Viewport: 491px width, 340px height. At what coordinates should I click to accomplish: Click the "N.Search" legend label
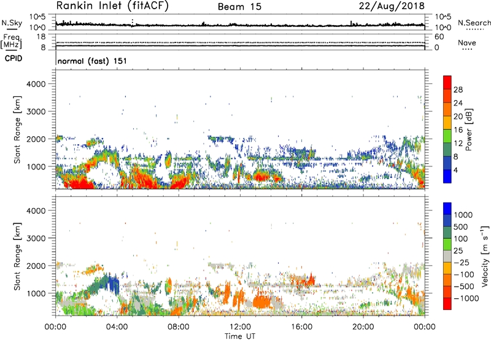(x=474, y=23)
